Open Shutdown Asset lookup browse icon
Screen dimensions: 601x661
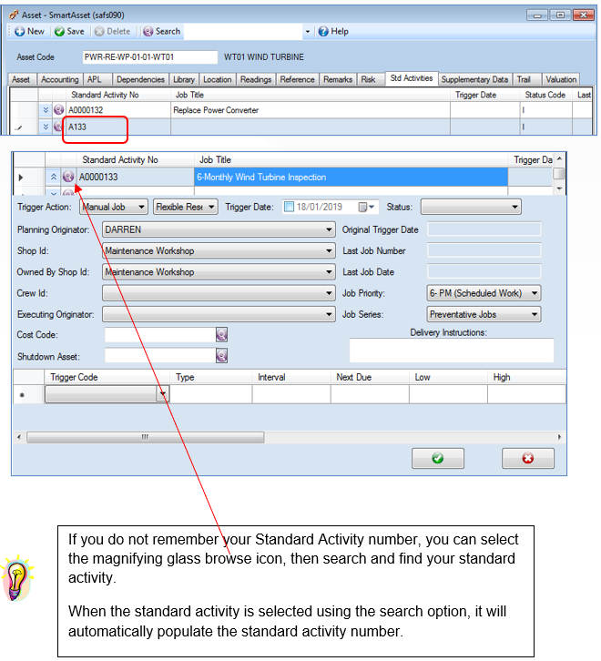click(222, 356)
